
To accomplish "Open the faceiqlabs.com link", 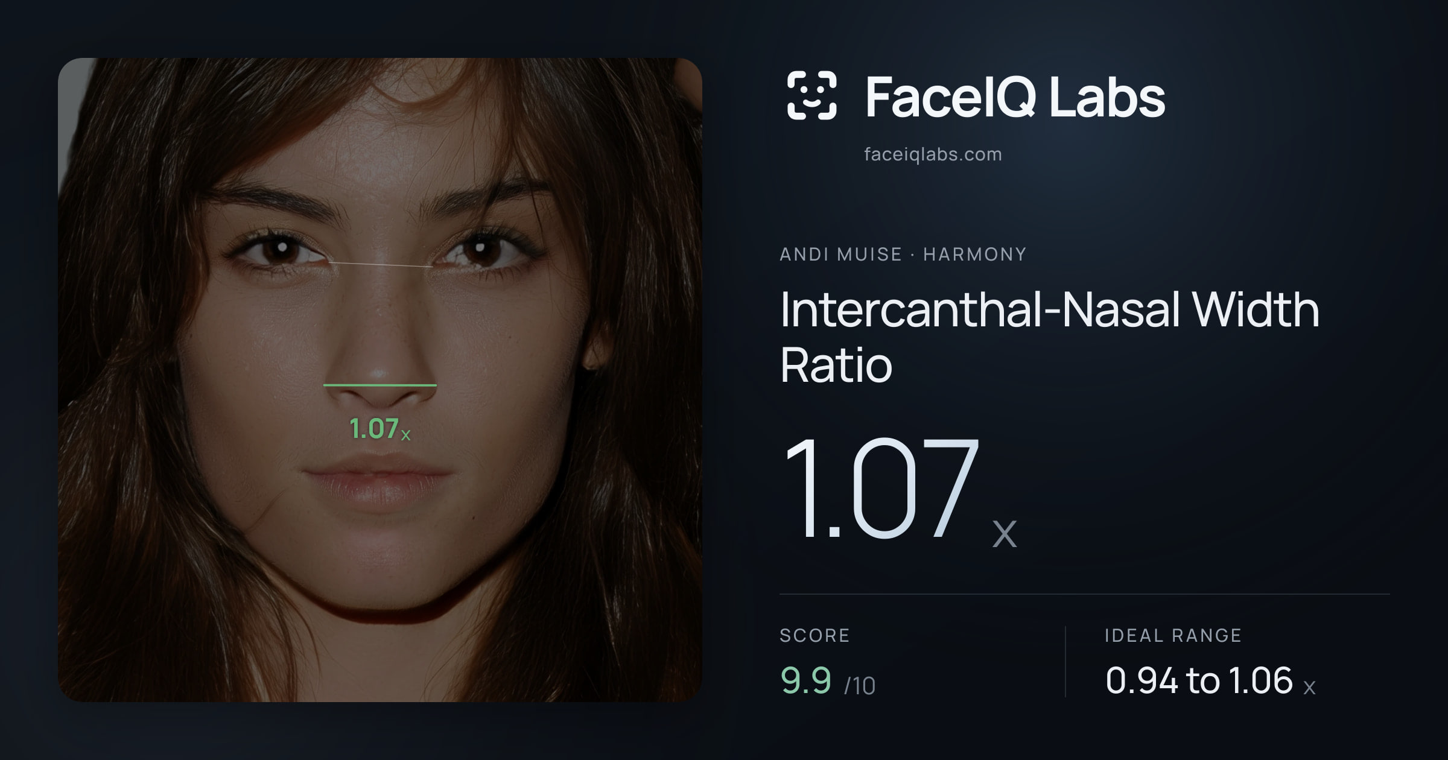I will tap(933, 154).
